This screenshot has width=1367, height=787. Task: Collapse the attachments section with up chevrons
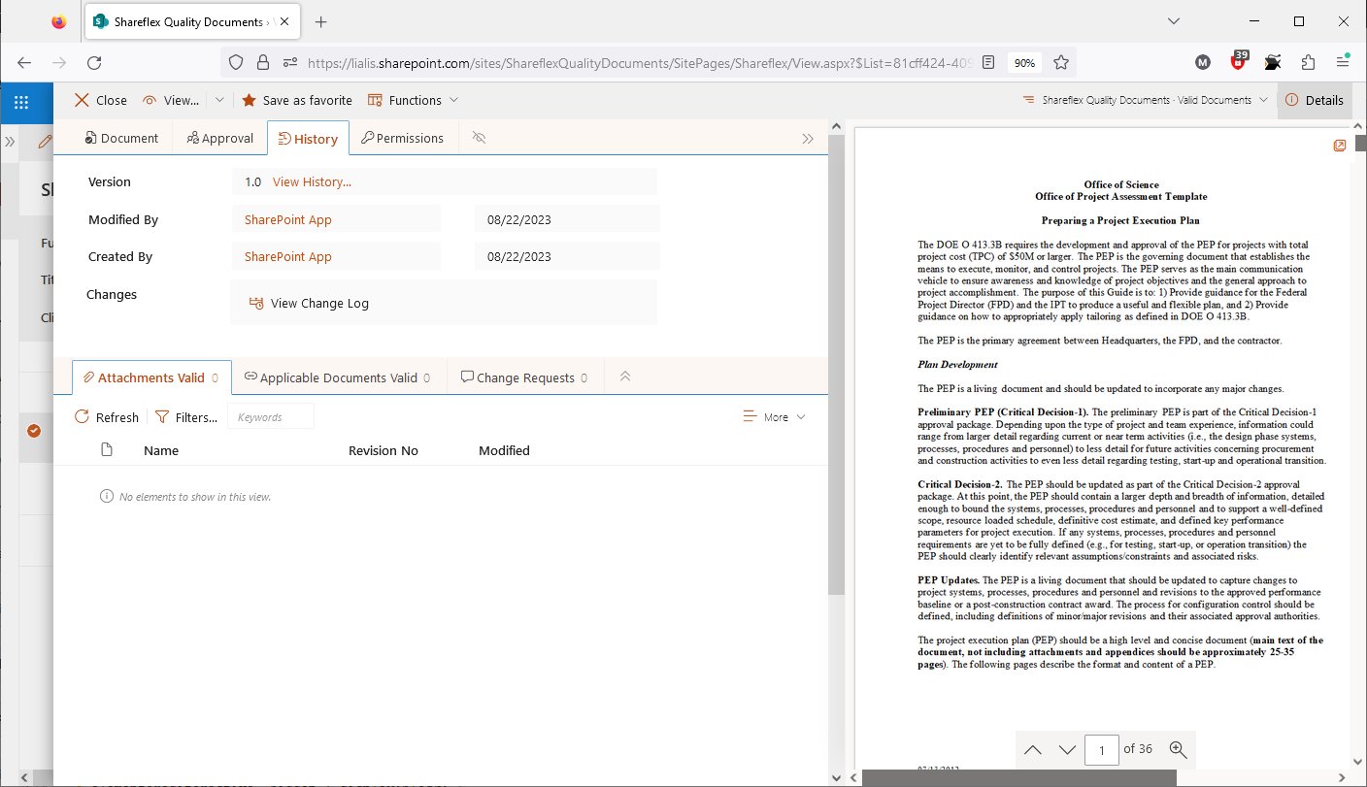coord(625,377)
